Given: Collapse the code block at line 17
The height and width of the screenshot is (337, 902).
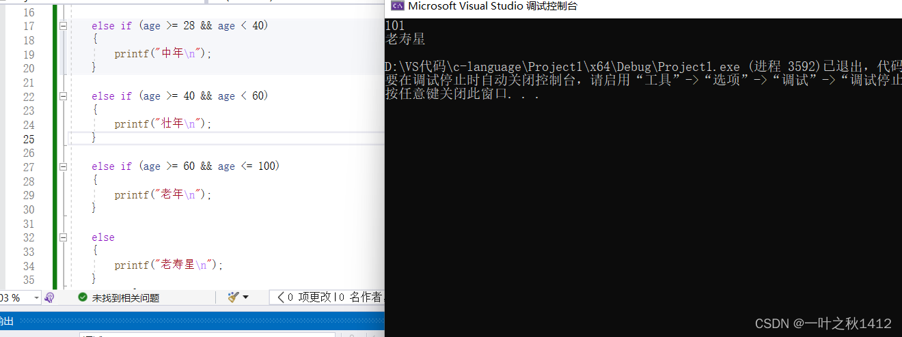Looking at the screenshot, I should [64, 26].
